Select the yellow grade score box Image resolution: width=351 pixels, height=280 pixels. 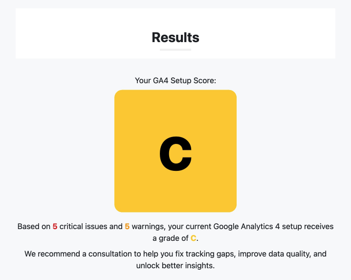175,151
